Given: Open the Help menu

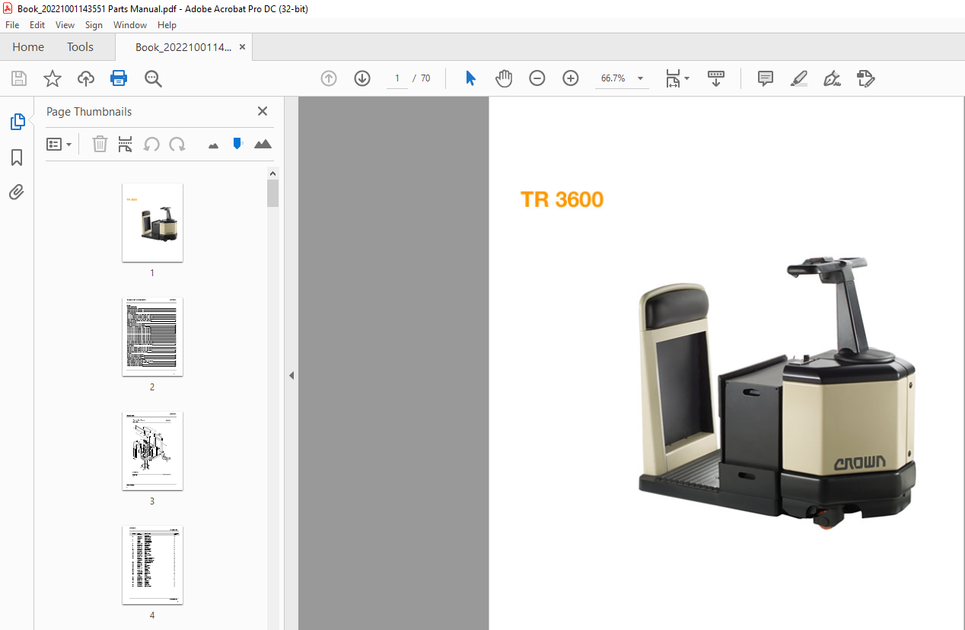Looking at the screenshot, I should pos(167,25).
